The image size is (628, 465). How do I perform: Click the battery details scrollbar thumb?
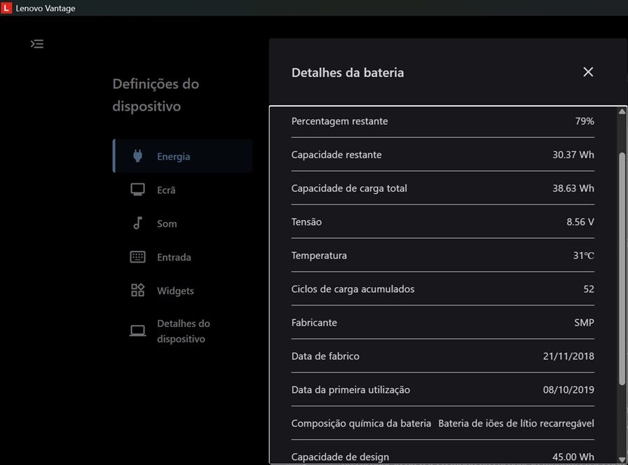[x=622, y=269]
